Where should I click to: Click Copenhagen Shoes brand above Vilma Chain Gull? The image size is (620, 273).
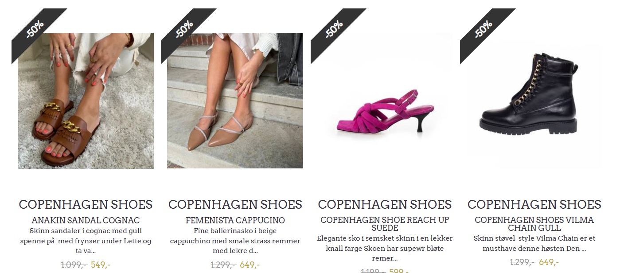point(534,204)
